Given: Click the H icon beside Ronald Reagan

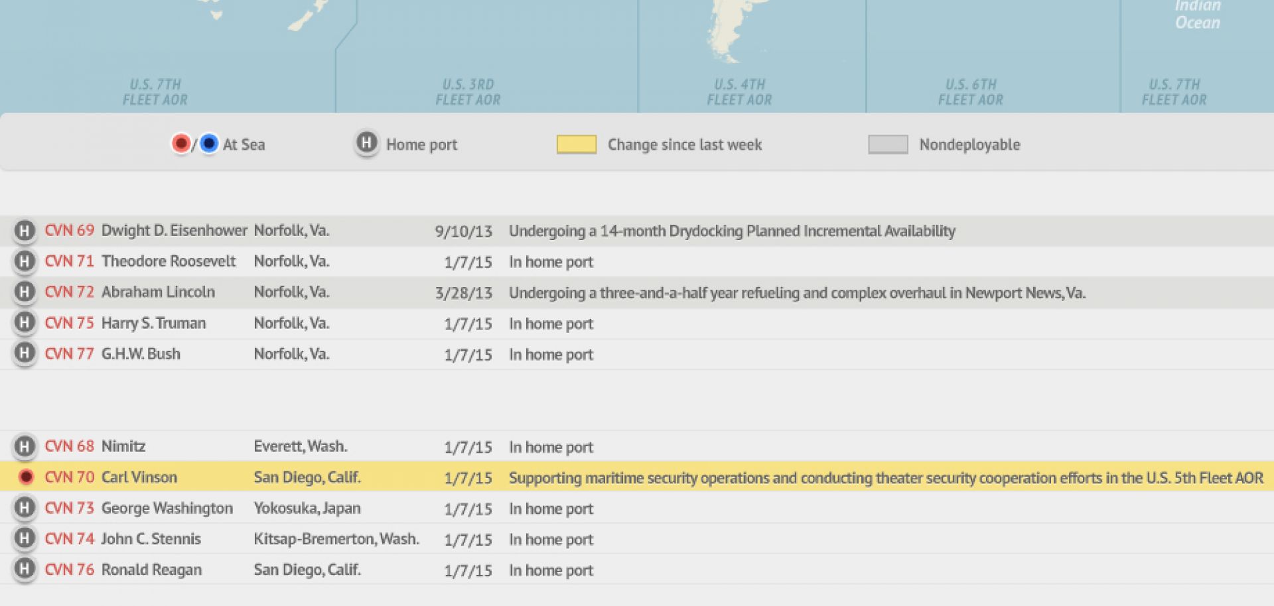Looking at the screenshot, I should (x=25, y=570).
